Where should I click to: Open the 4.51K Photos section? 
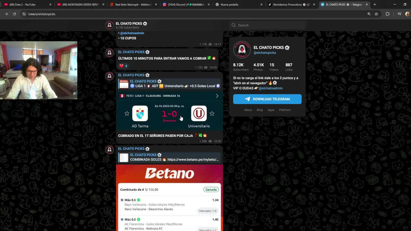coord(258,67)
